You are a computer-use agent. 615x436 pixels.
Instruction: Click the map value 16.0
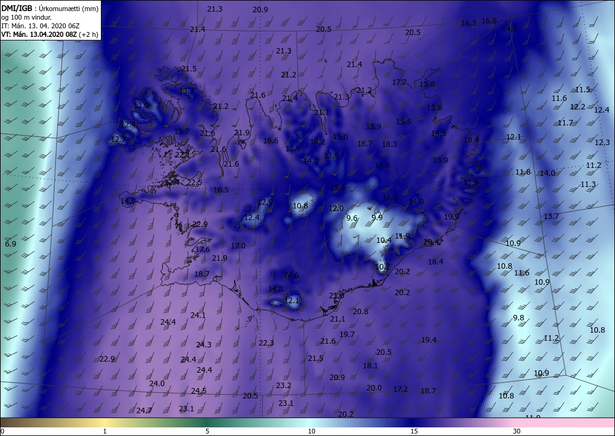pos(390,198)
